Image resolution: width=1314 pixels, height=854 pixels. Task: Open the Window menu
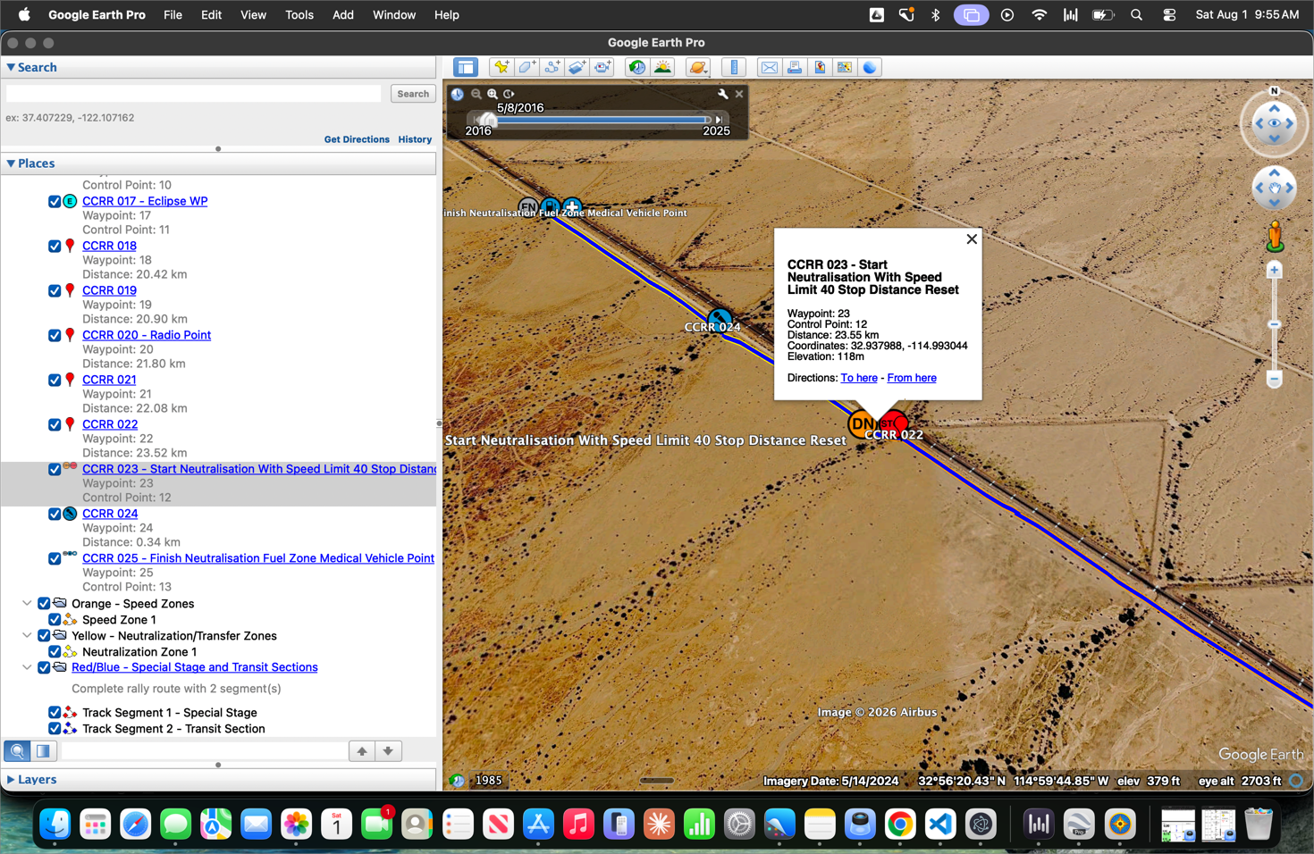[394, 15]
